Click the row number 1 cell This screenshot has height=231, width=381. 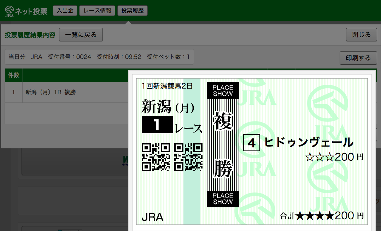(13, 92)
